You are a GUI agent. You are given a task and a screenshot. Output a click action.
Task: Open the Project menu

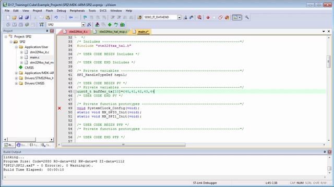(x=37, y=10)
